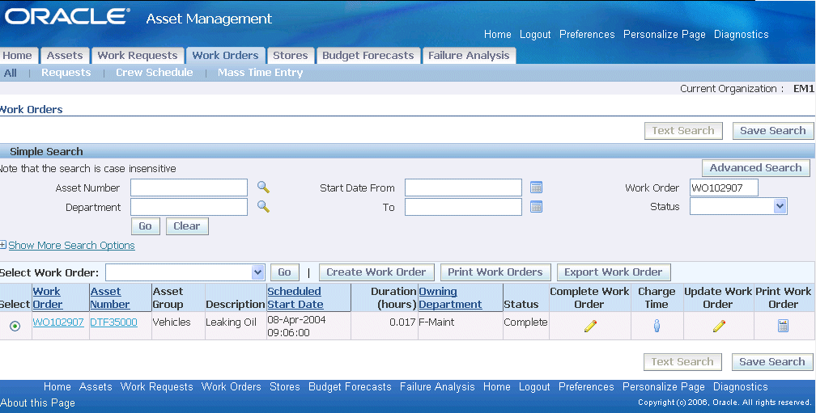
Task: Sort by Owning Department column
Action: point(450,297)
